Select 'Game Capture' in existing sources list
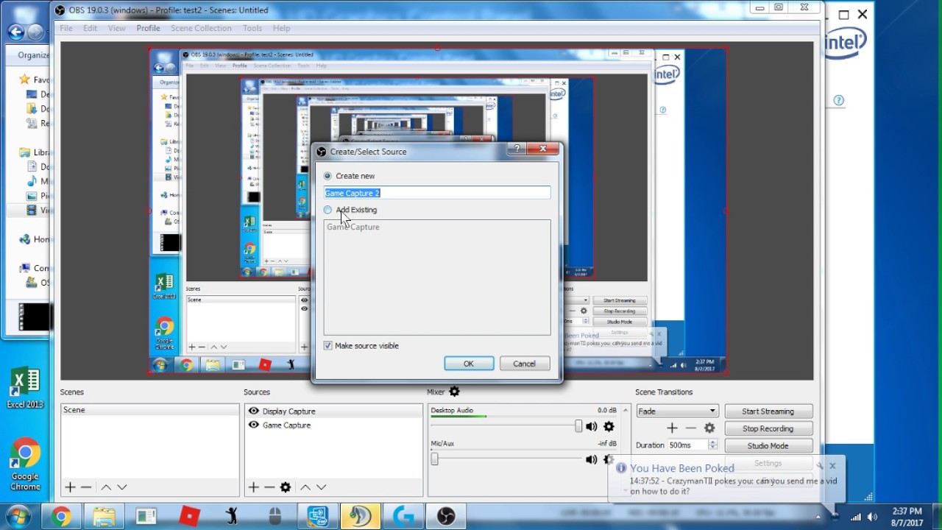 pos(353,227)
